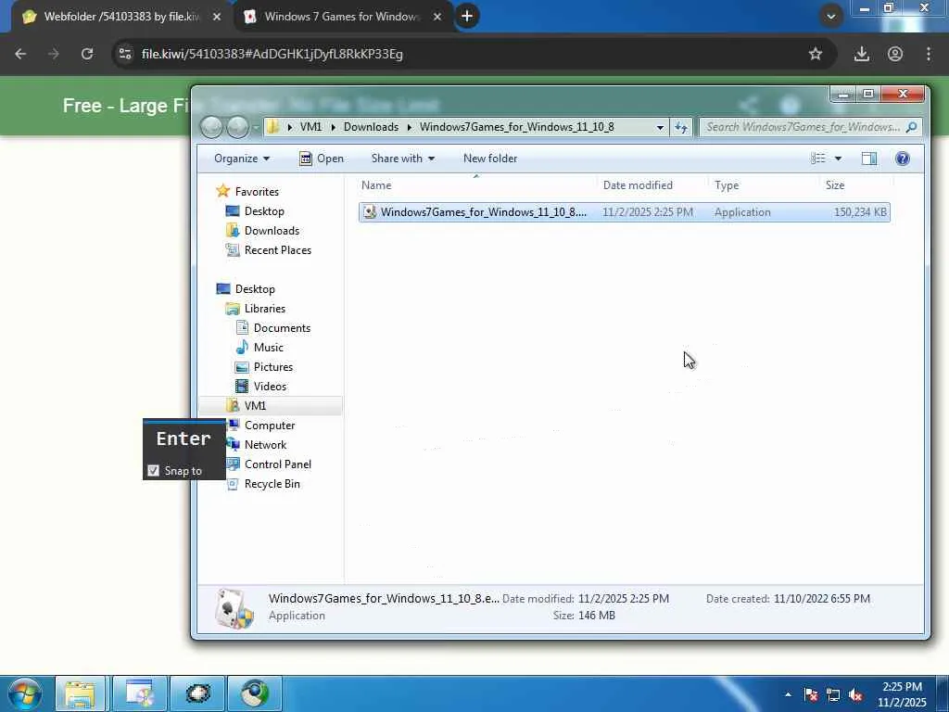949x712 pixels.
Task: Open Recycle Bin from navigation tree
Action: pyautogui.click(x=272, y=484)
